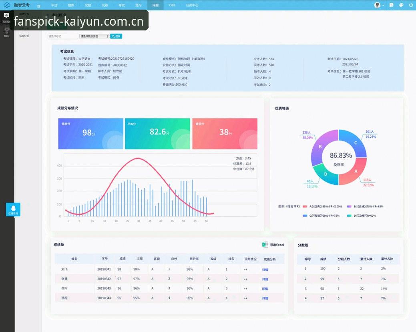The image size is (416, 332).
Task: Click the Excel file icon
Action: point(265,245)
